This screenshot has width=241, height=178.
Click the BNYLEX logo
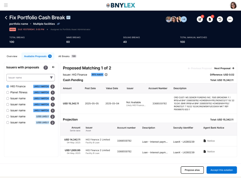tap(120, 5)
